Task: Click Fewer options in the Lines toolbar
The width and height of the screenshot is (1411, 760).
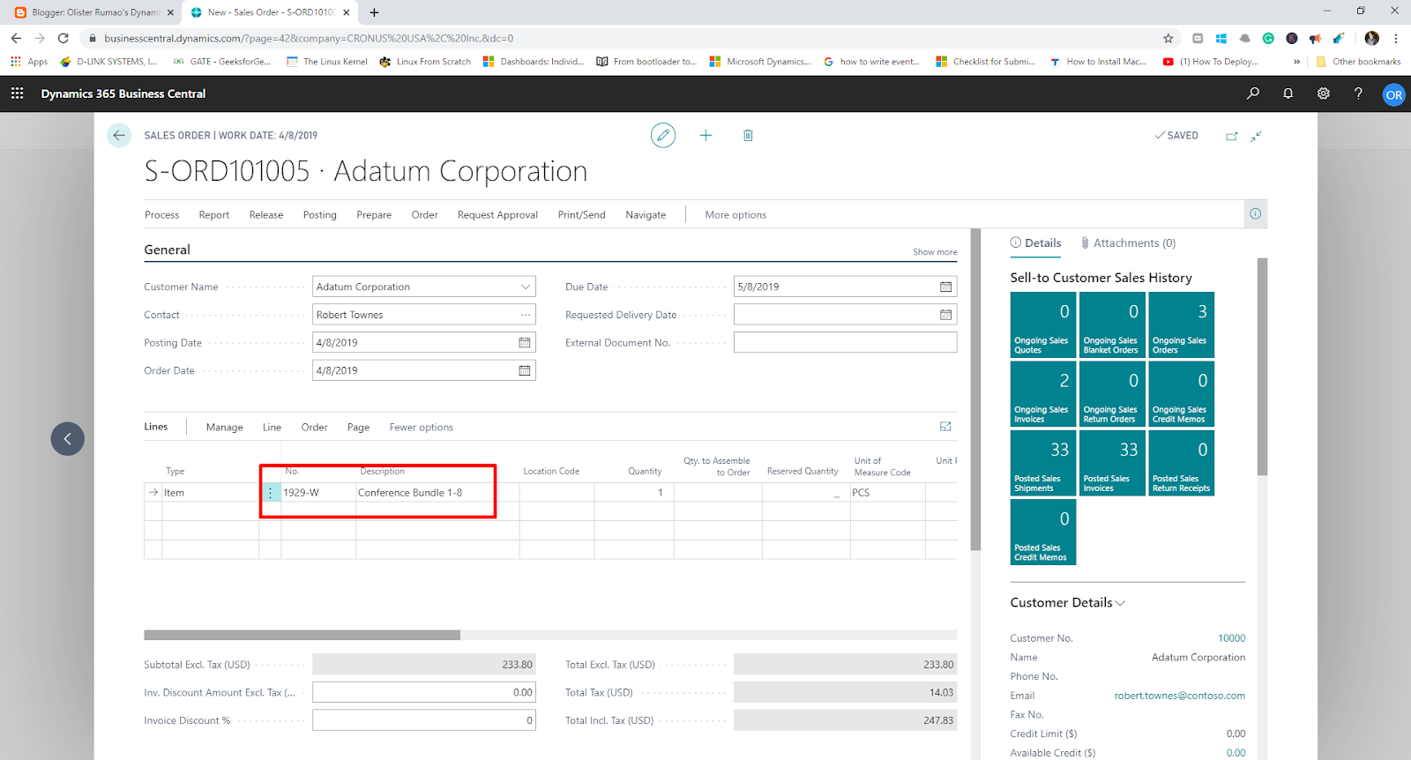Action: pos(422,428)
